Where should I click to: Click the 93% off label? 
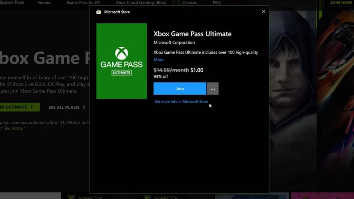[x=161, y=76]
